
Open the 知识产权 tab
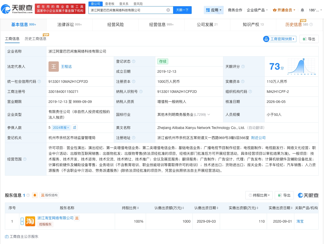coord(253,25)
